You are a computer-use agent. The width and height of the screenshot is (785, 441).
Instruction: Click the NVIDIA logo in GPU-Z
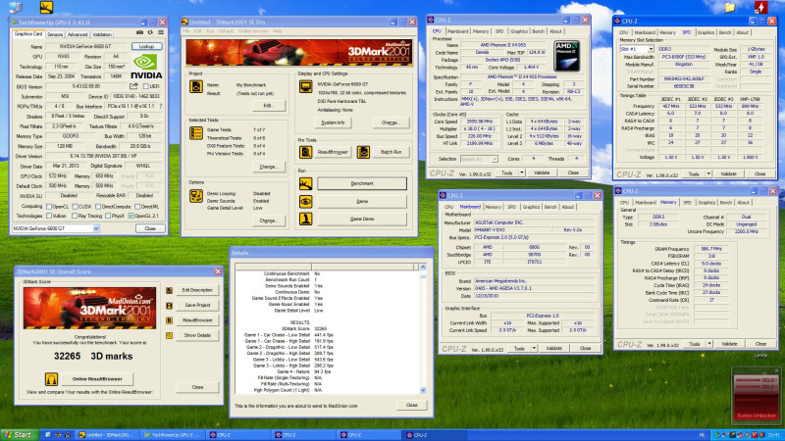pos(146,67)
